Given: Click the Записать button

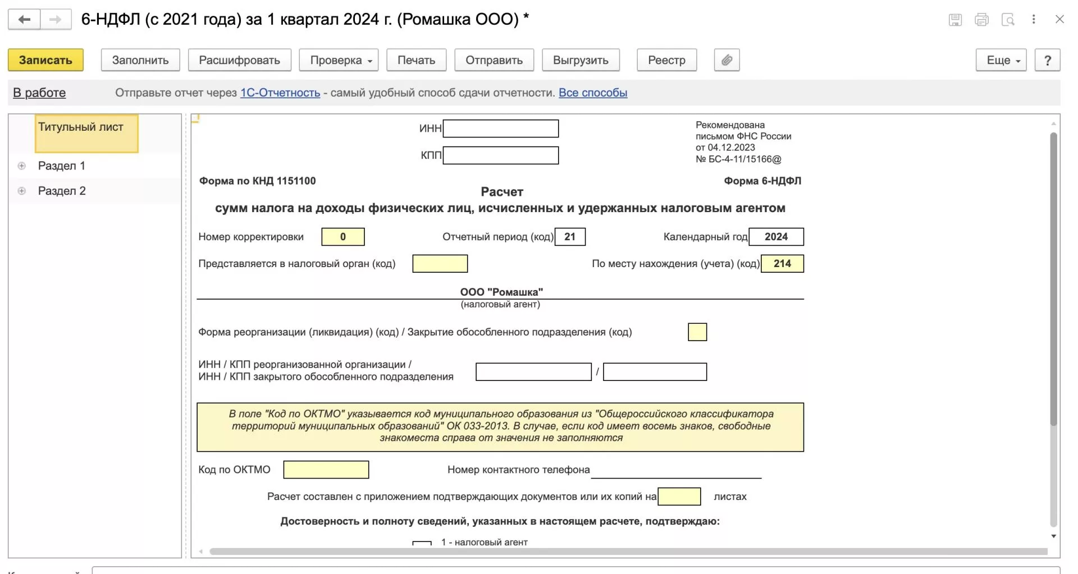Looking at the screenshot, I should 45,60.
